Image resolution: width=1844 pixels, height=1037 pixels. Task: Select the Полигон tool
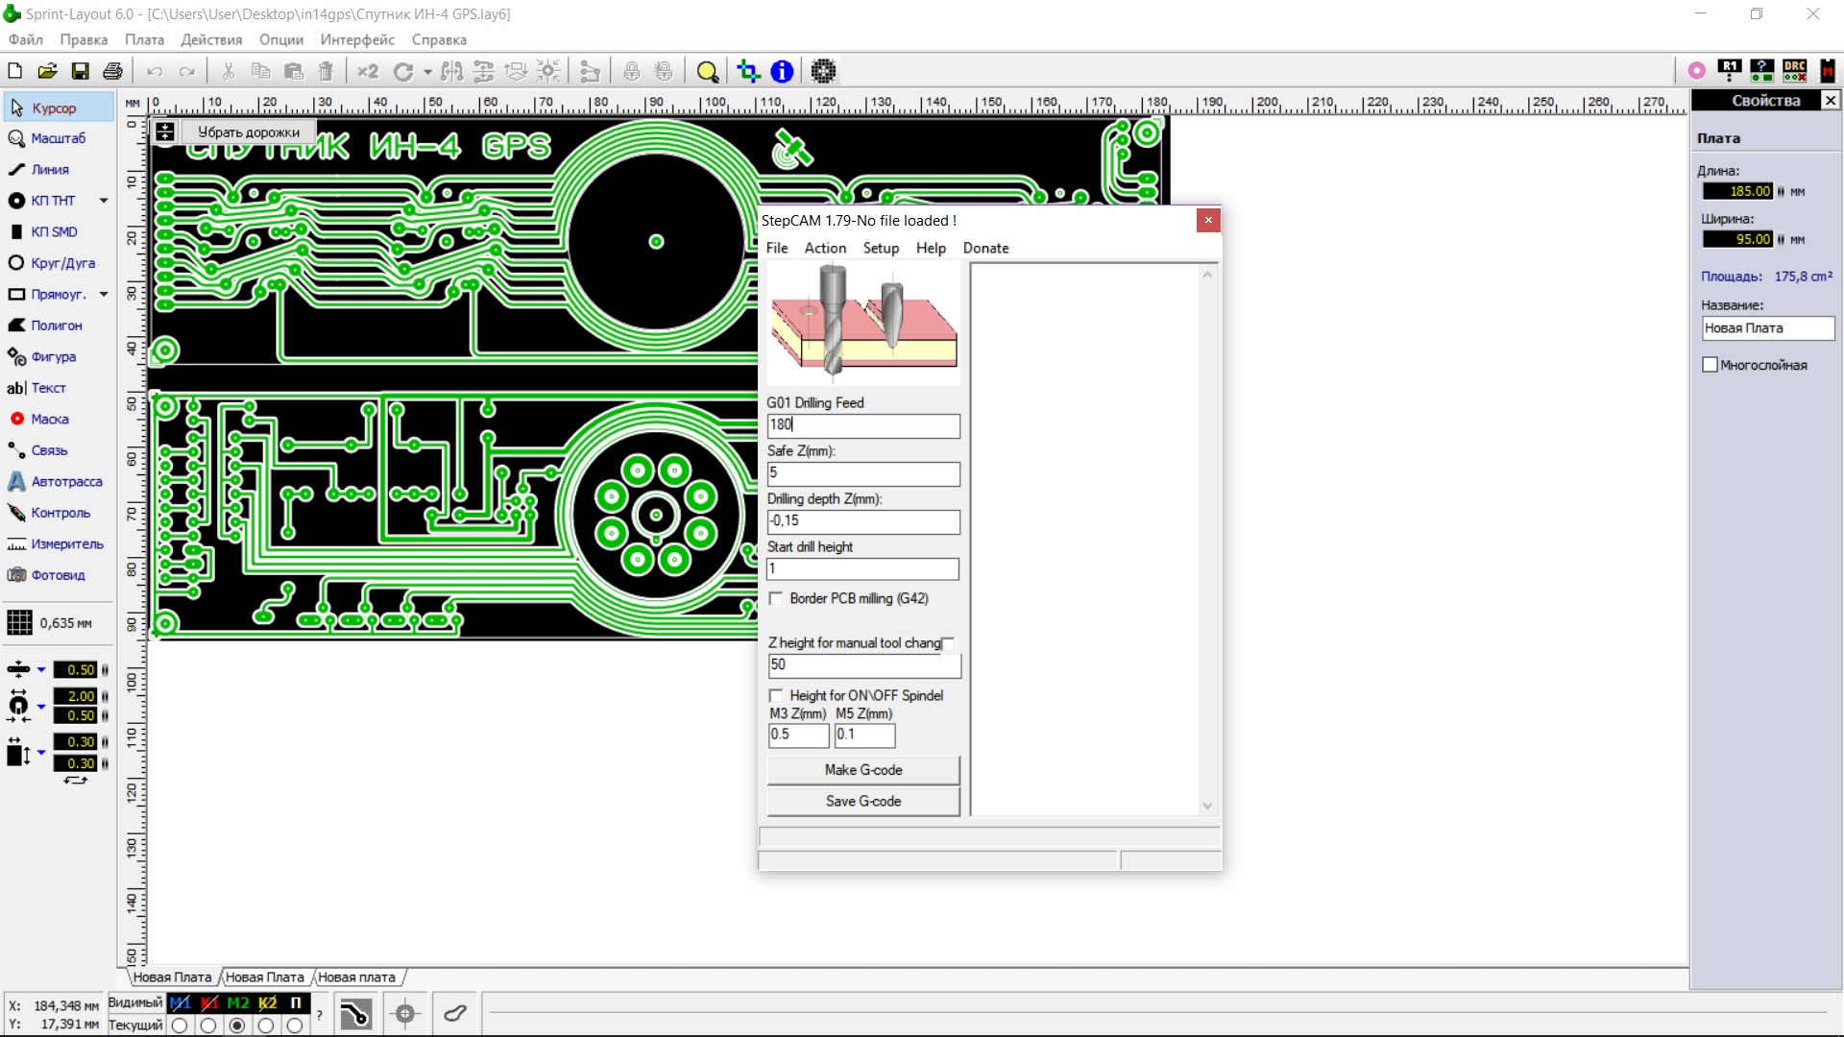pyautogui.click(x=56, y=326)
